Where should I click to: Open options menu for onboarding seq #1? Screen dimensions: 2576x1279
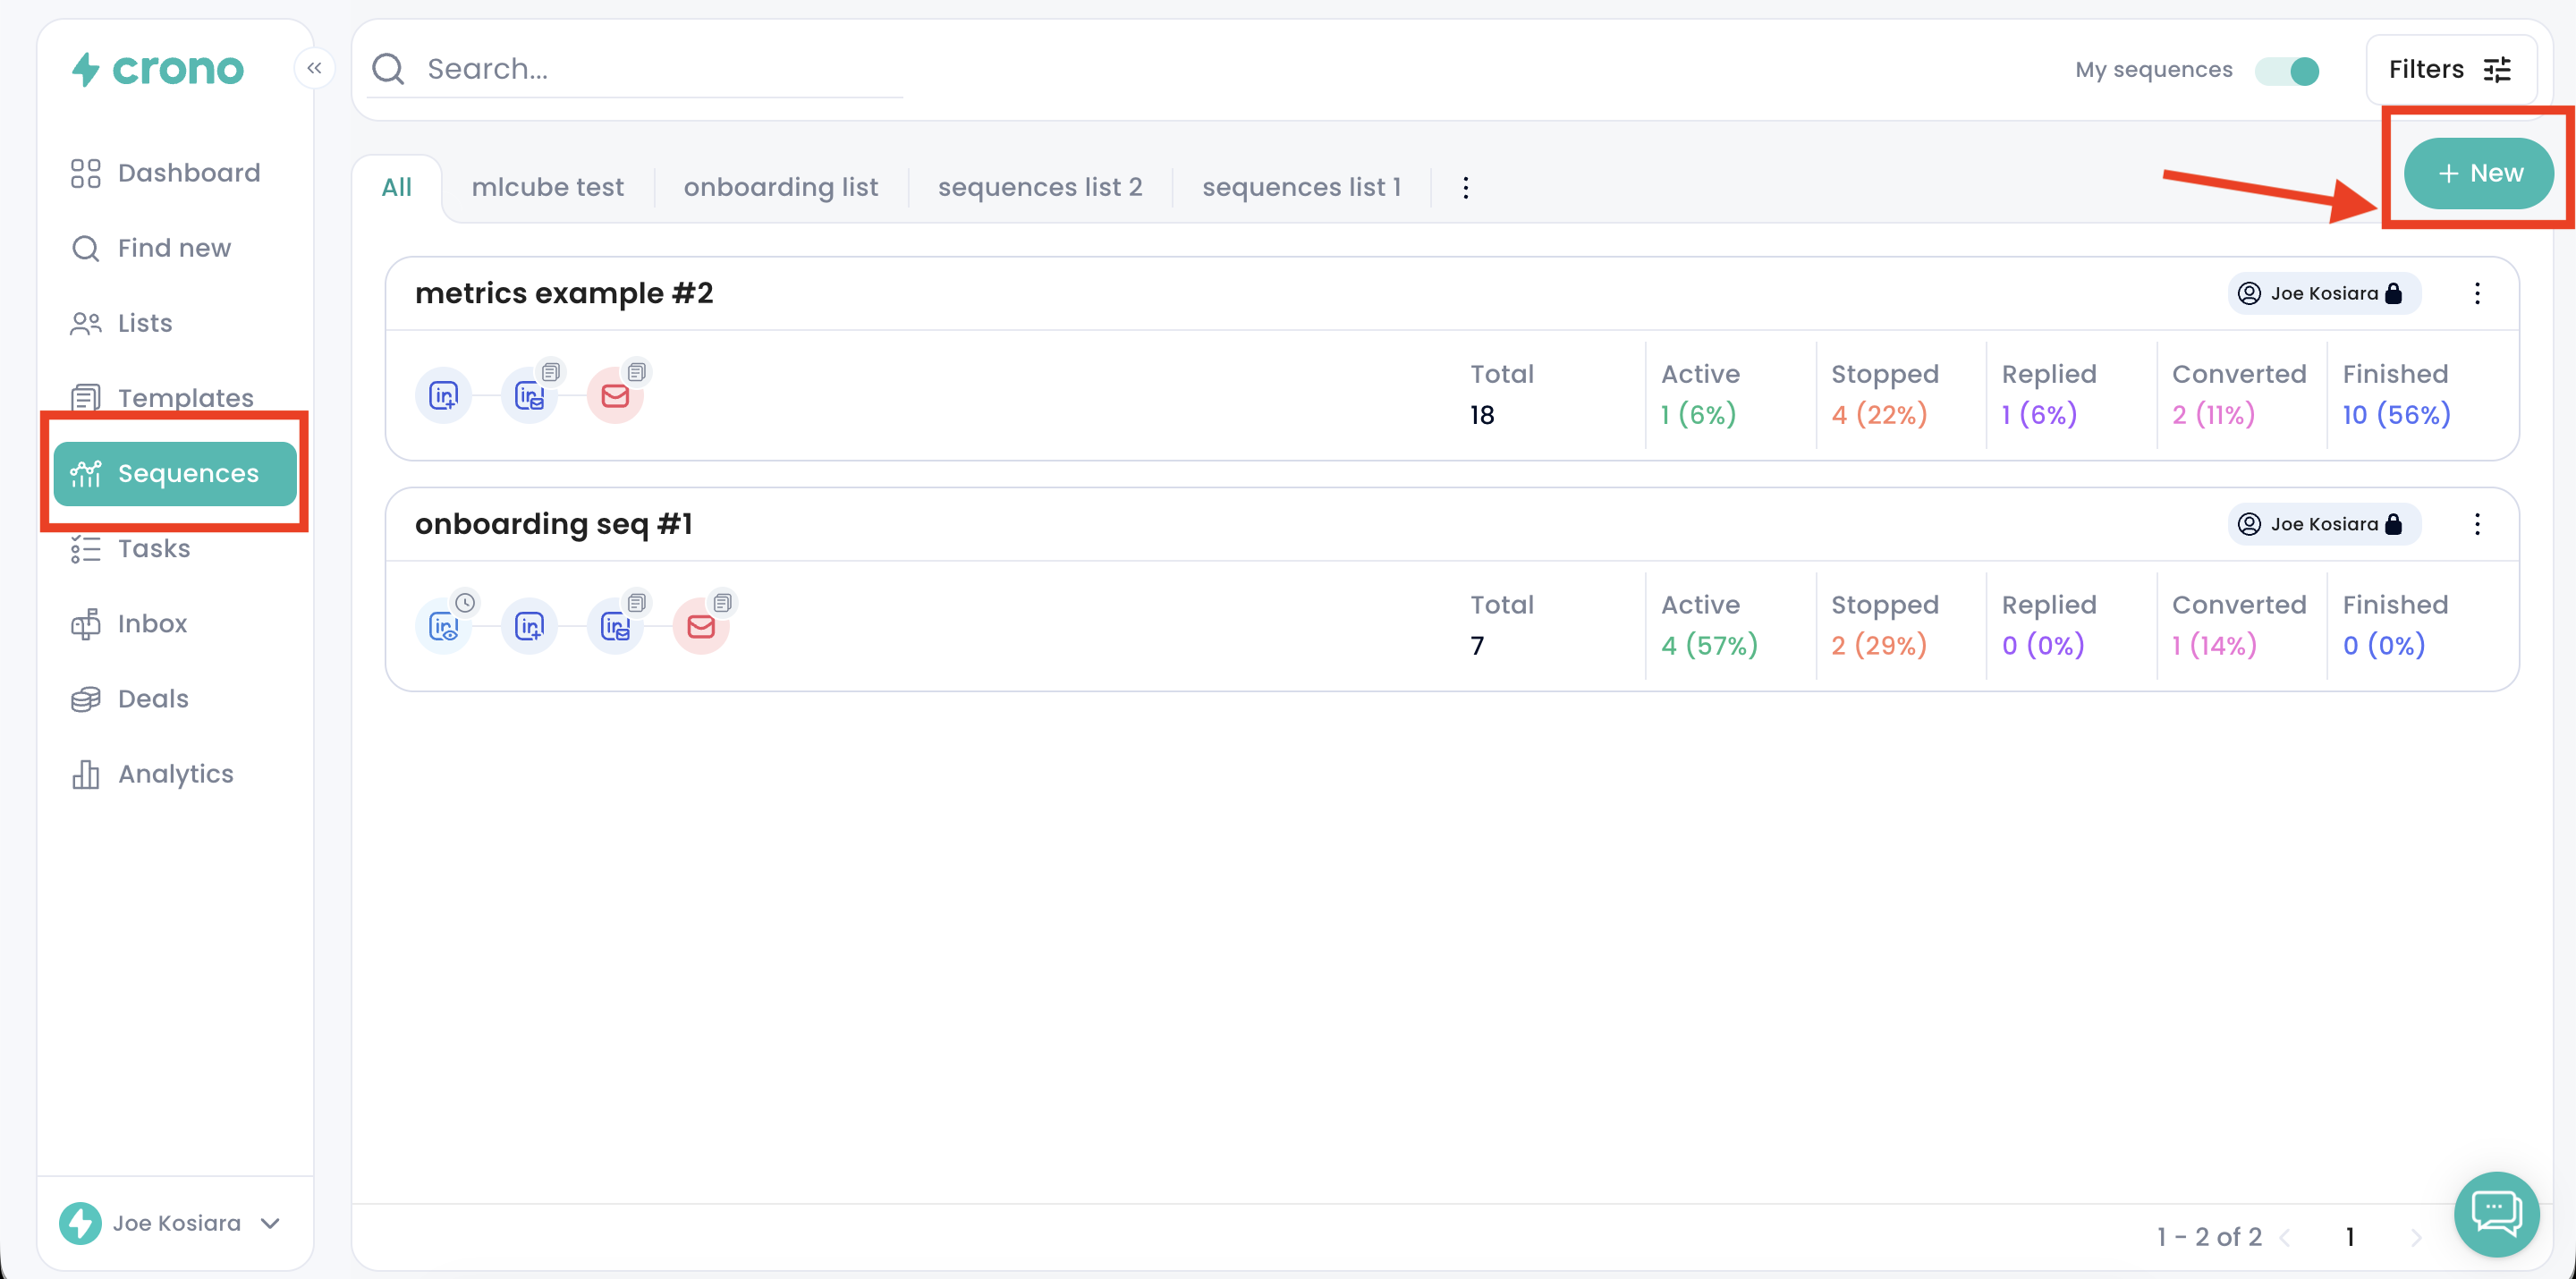tap(2477, 524)
